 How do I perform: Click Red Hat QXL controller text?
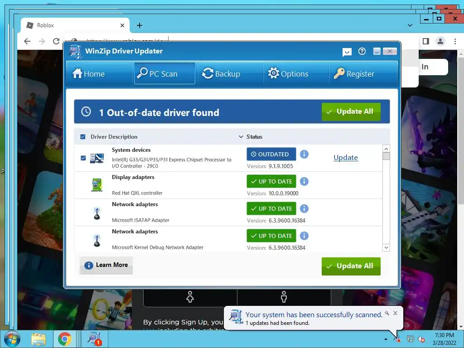point(137,193)
